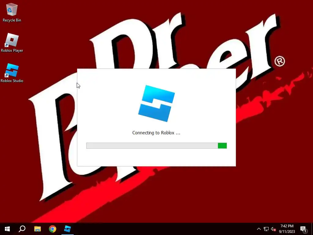
Task: Open File Explorer from the taskbar
Action: click(x=37, y=229)
